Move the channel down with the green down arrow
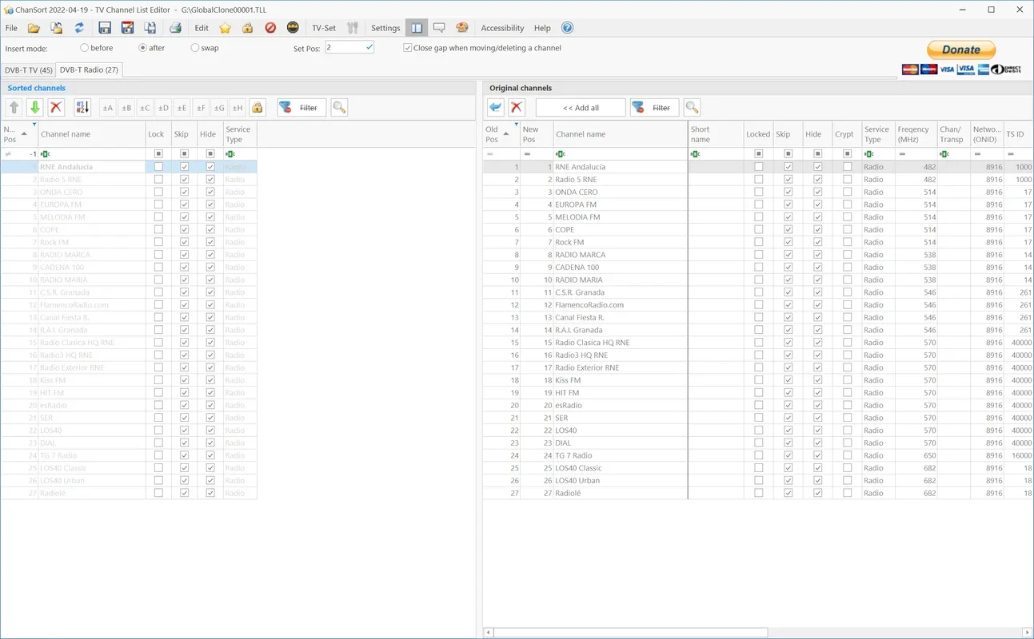Screen dimensions: 1034x639 coord(34,107)
